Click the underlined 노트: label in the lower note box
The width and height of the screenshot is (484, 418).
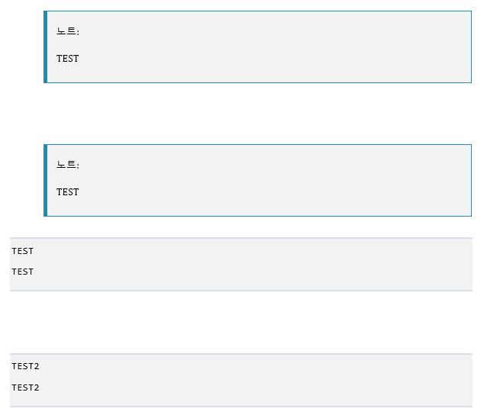click(68, 165)
